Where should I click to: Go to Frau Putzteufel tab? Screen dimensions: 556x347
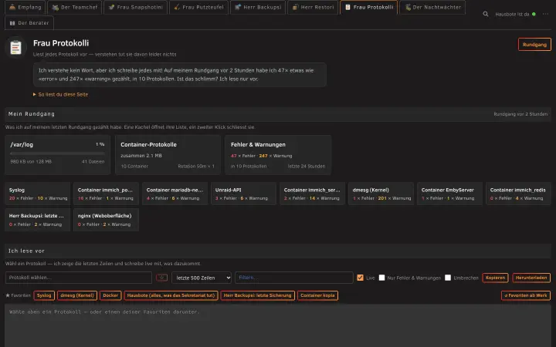(198, 7)
